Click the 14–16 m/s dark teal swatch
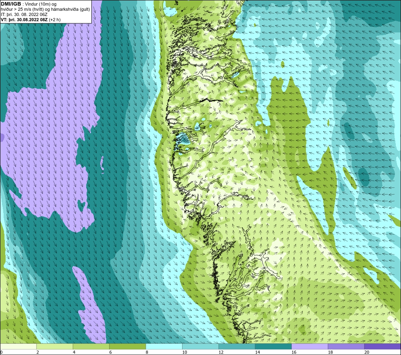Viewport: 401px width, 355px height. pos(273,346)
